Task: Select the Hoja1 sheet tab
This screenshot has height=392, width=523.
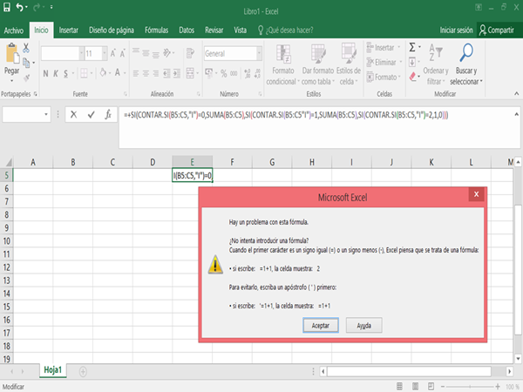Action: click(54, 370)
